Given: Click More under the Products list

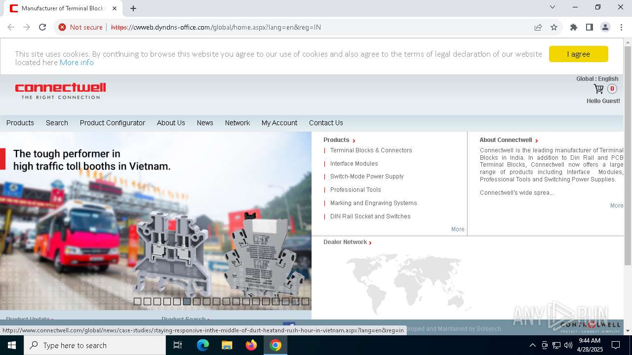Looking at the screenshot, I should click(458, 229).
